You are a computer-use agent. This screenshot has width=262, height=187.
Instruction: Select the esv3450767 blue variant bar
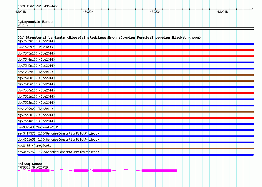tap(135, 155)
